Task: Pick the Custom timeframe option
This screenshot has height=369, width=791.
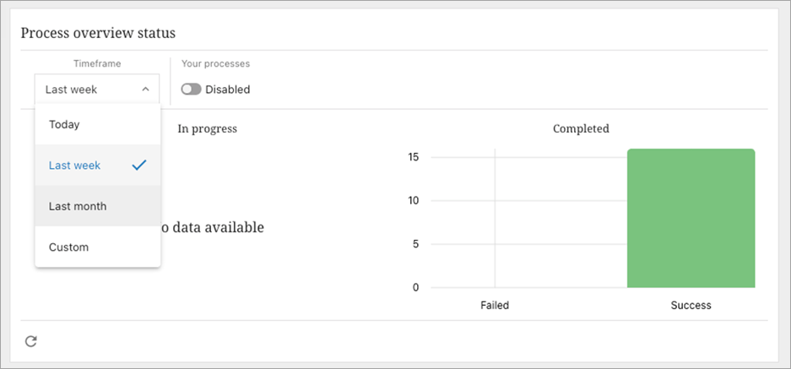Action: [68, 247]
